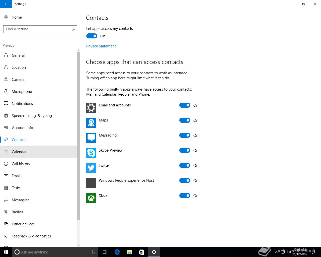The height and width of the screenshot is (257, 321).
Task: Click the Notifications icon in sidebar
Action: 6,104
